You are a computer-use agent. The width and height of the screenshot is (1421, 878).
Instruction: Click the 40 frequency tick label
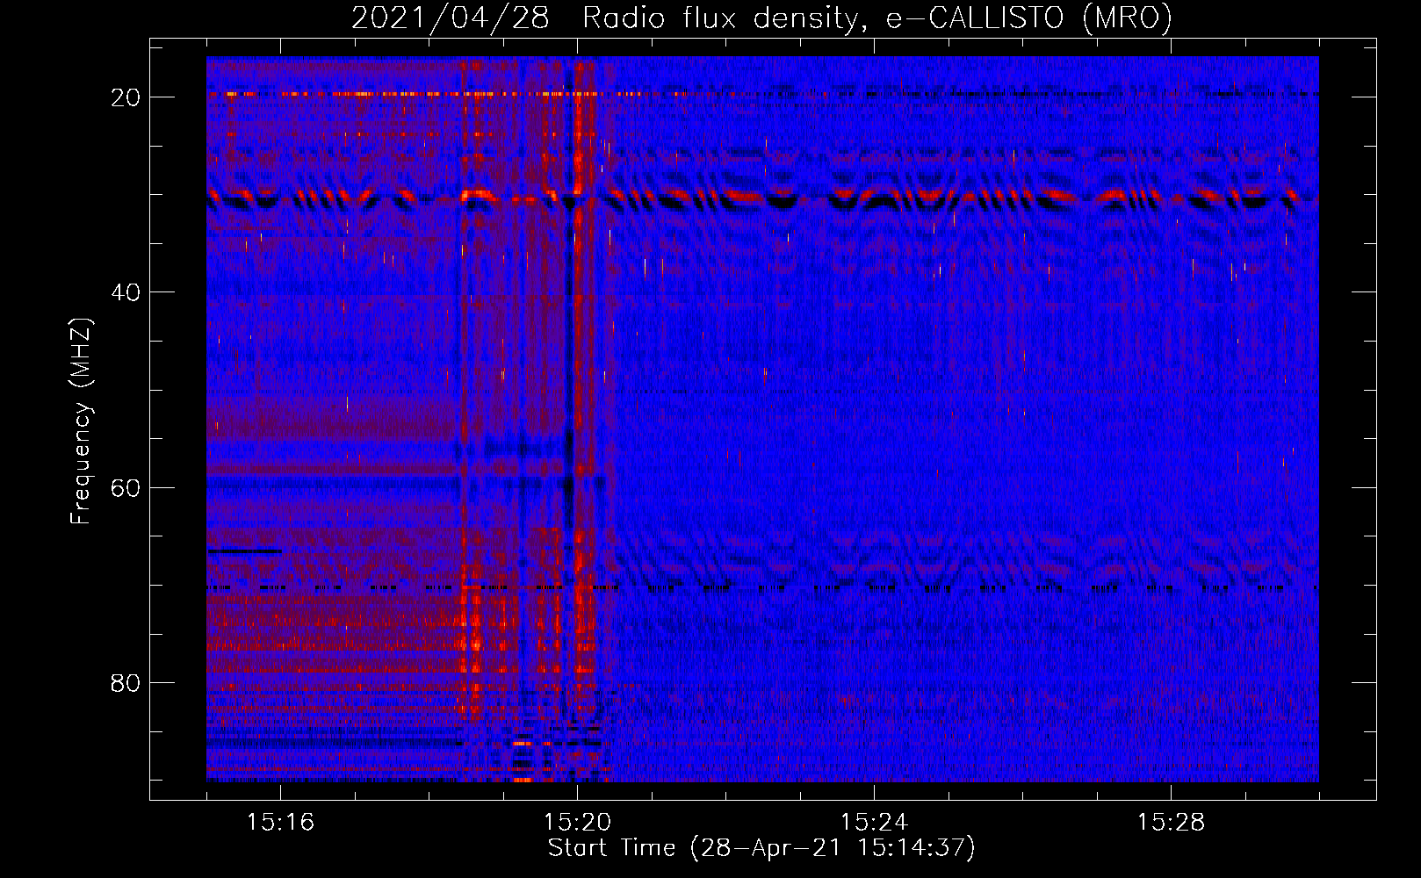pyautogui.click(x=126, y=291)
